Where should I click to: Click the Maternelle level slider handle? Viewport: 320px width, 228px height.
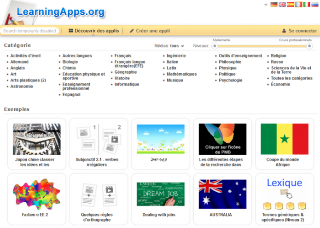[x=215, y=46]
